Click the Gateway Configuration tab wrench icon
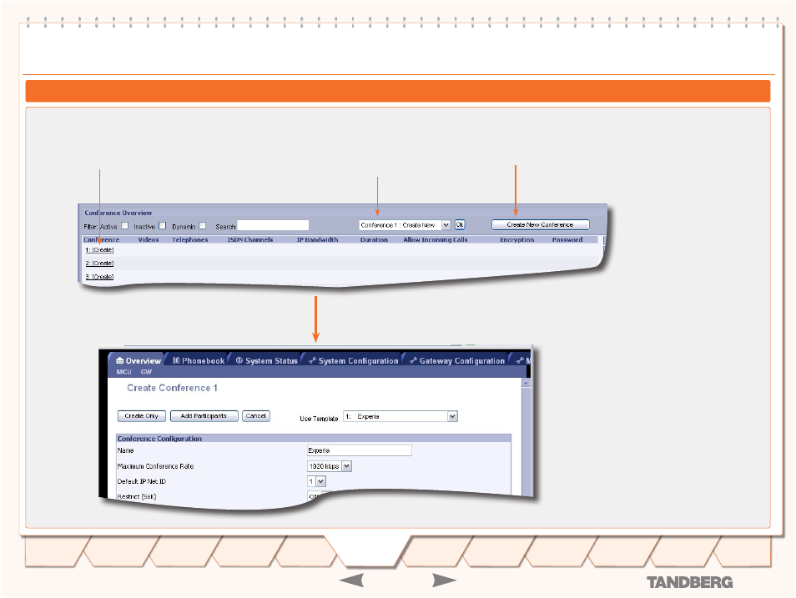The height and width of the screenshot is (598, 796). (x=413, y=360)
